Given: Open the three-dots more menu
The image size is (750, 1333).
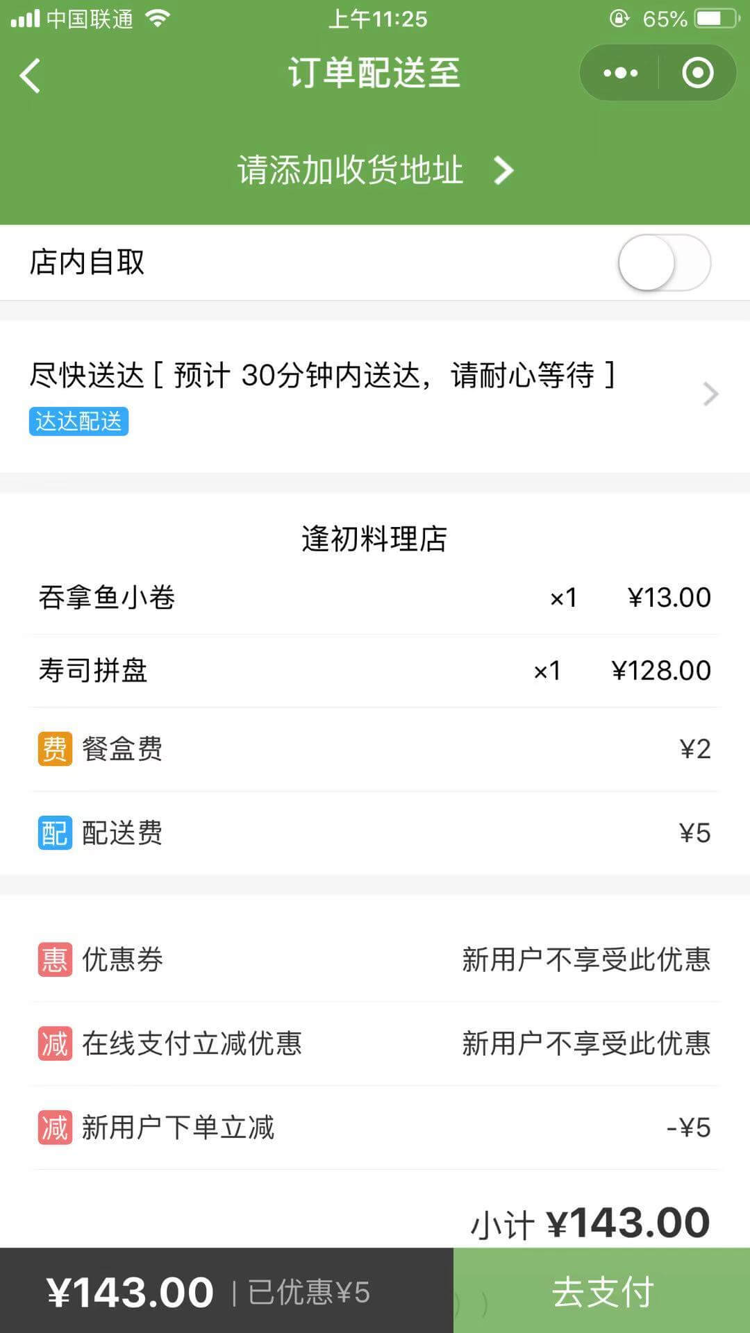Looking at the screenshot, I should coord(620,73).
